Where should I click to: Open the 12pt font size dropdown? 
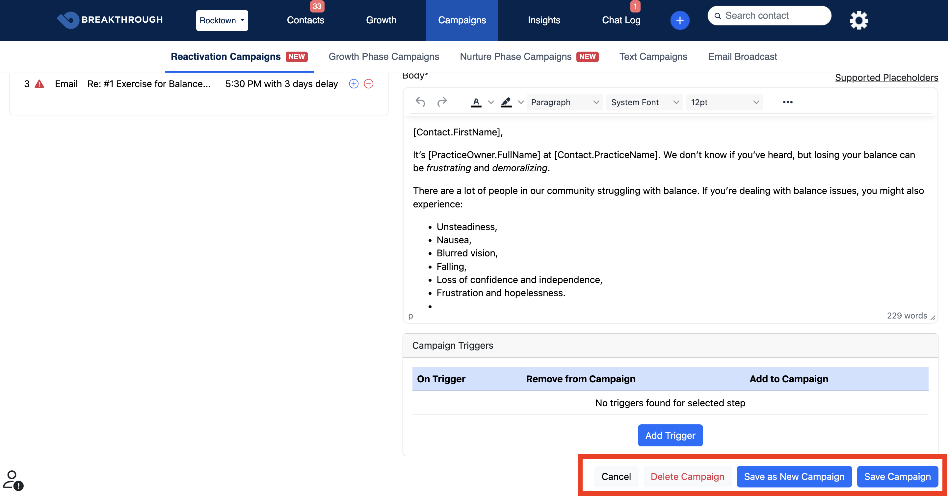click(x=724, y=102)
